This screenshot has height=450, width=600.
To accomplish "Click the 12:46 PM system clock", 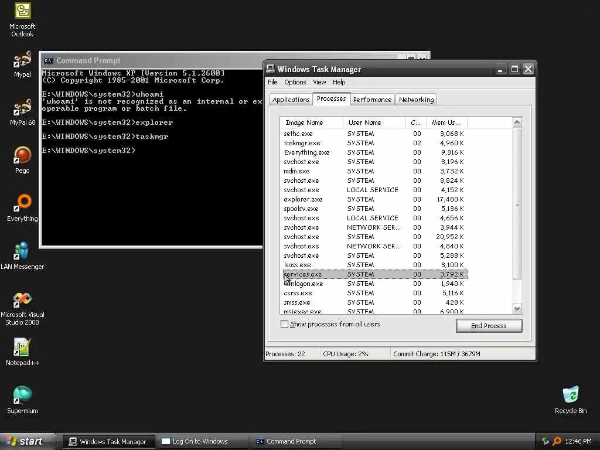I will pos(578,441).
